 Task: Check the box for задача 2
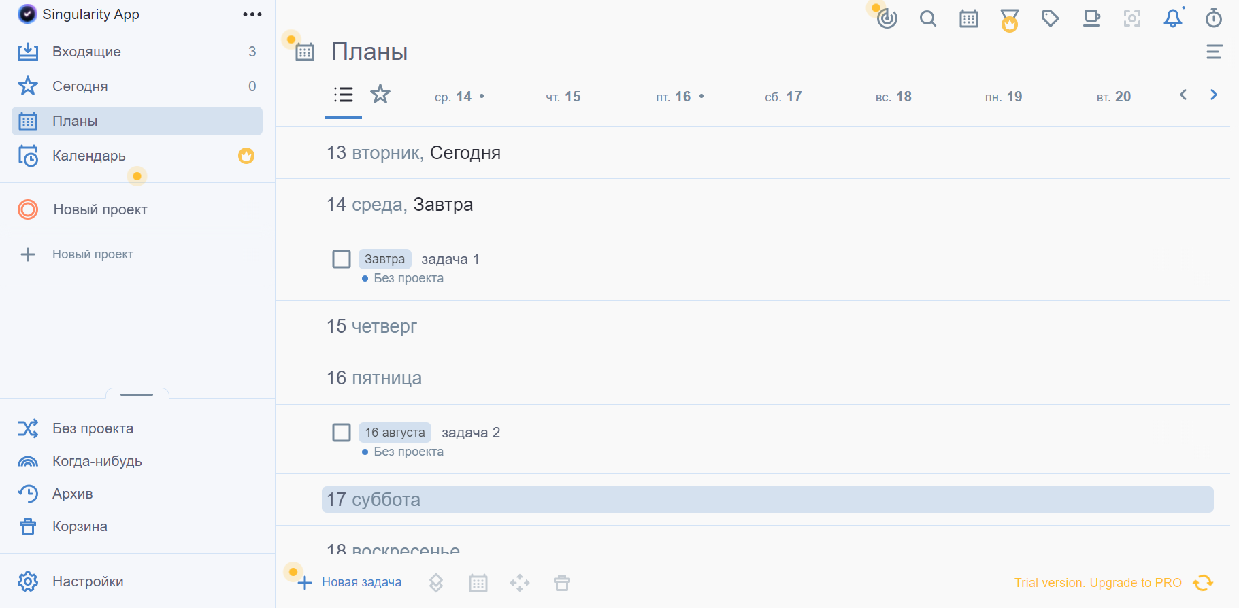[342, 433]
